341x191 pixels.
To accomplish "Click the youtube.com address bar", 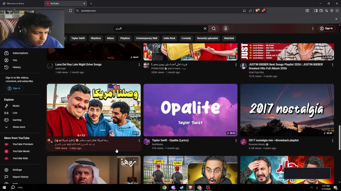I will tap(157, 11).
